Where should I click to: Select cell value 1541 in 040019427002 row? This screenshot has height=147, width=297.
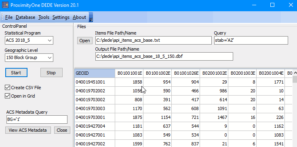click(x=271, y=144)
